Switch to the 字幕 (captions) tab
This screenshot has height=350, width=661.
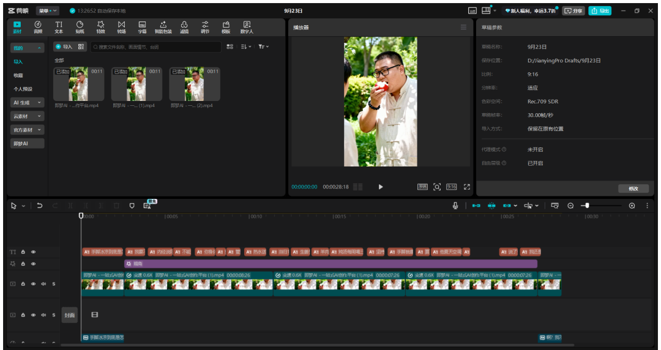pos(142,27)
